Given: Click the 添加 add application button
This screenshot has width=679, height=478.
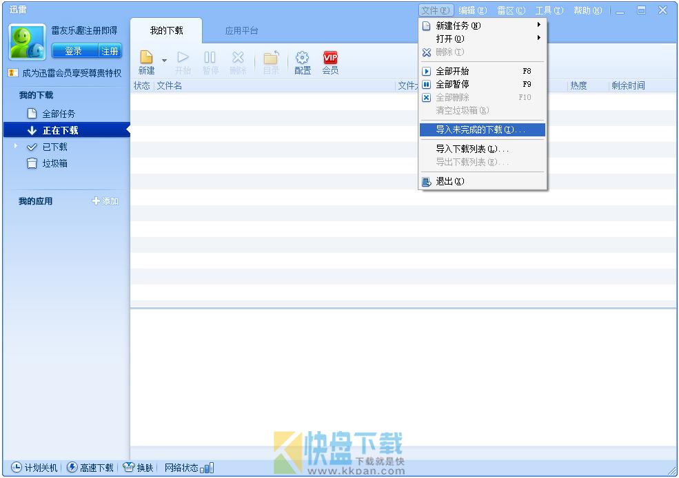Looking at the screenshot, I should (x=105, y=201).
